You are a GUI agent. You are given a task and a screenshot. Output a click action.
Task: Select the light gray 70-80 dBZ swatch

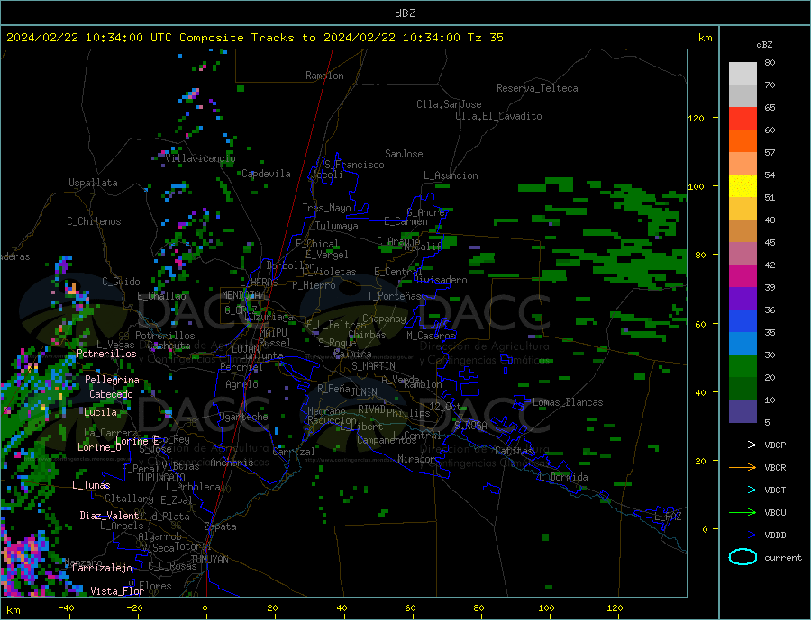tap(743, 74)
